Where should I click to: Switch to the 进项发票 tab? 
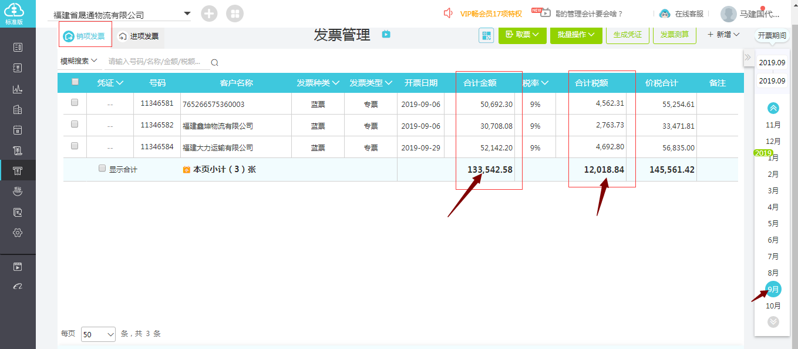coord(139,36)
